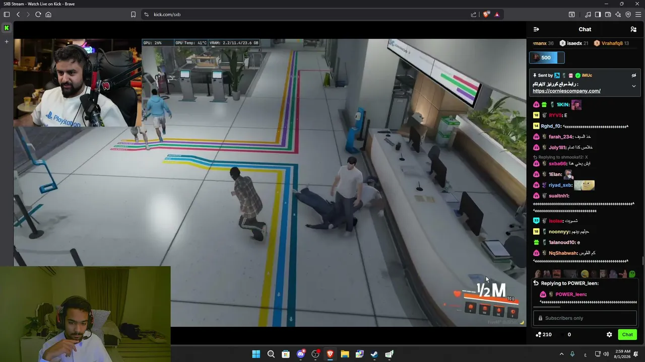Screen dimensions: 645x362
Task: Open username riyad_sxb in chat
Action: pyautogui.click(x=560, y=185)
